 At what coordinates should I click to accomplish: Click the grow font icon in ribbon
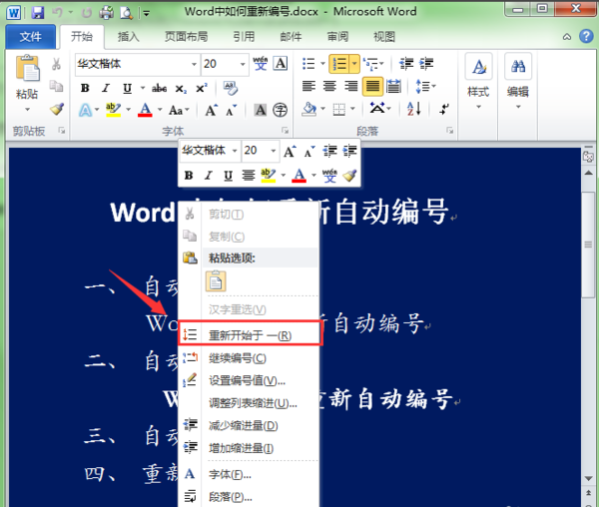[212, 111]
